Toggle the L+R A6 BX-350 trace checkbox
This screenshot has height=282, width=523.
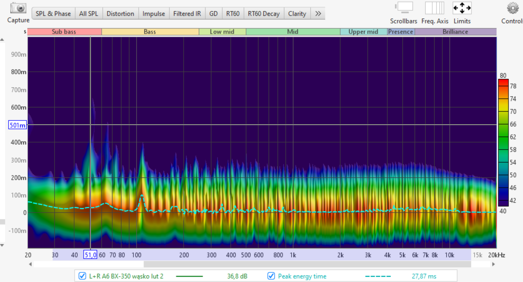[82, 276]
